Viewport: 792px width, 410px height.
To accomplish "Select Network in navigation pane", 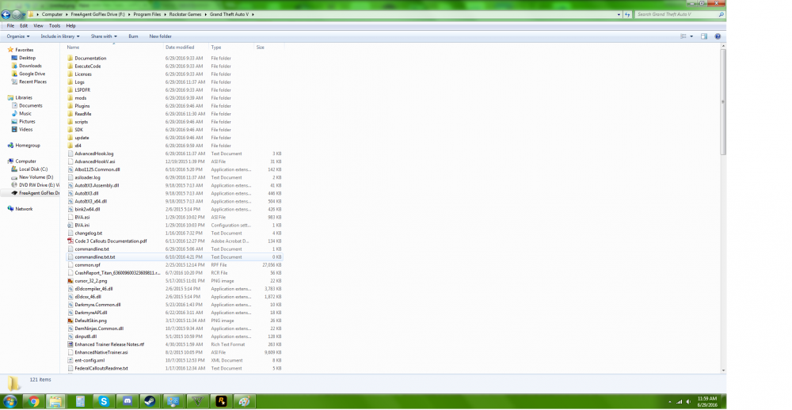I will click(x=24, y=209).
